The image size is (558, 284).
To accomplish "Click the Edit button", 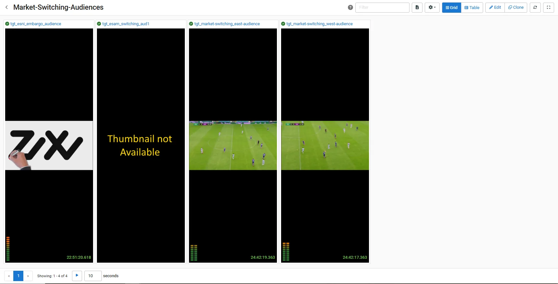I will click(x=495, y=7).
